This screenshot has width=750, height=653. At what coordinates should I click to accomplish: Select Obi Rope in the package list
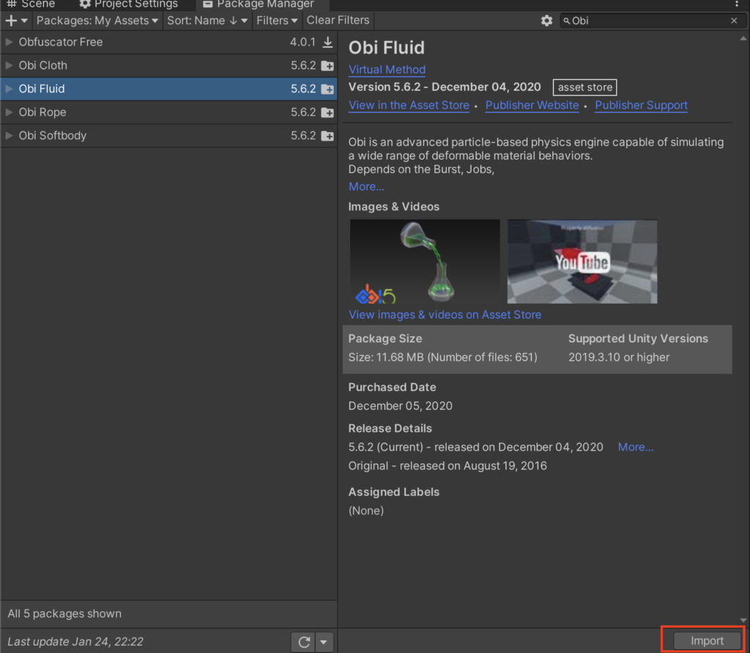click(x=169, y=112)
